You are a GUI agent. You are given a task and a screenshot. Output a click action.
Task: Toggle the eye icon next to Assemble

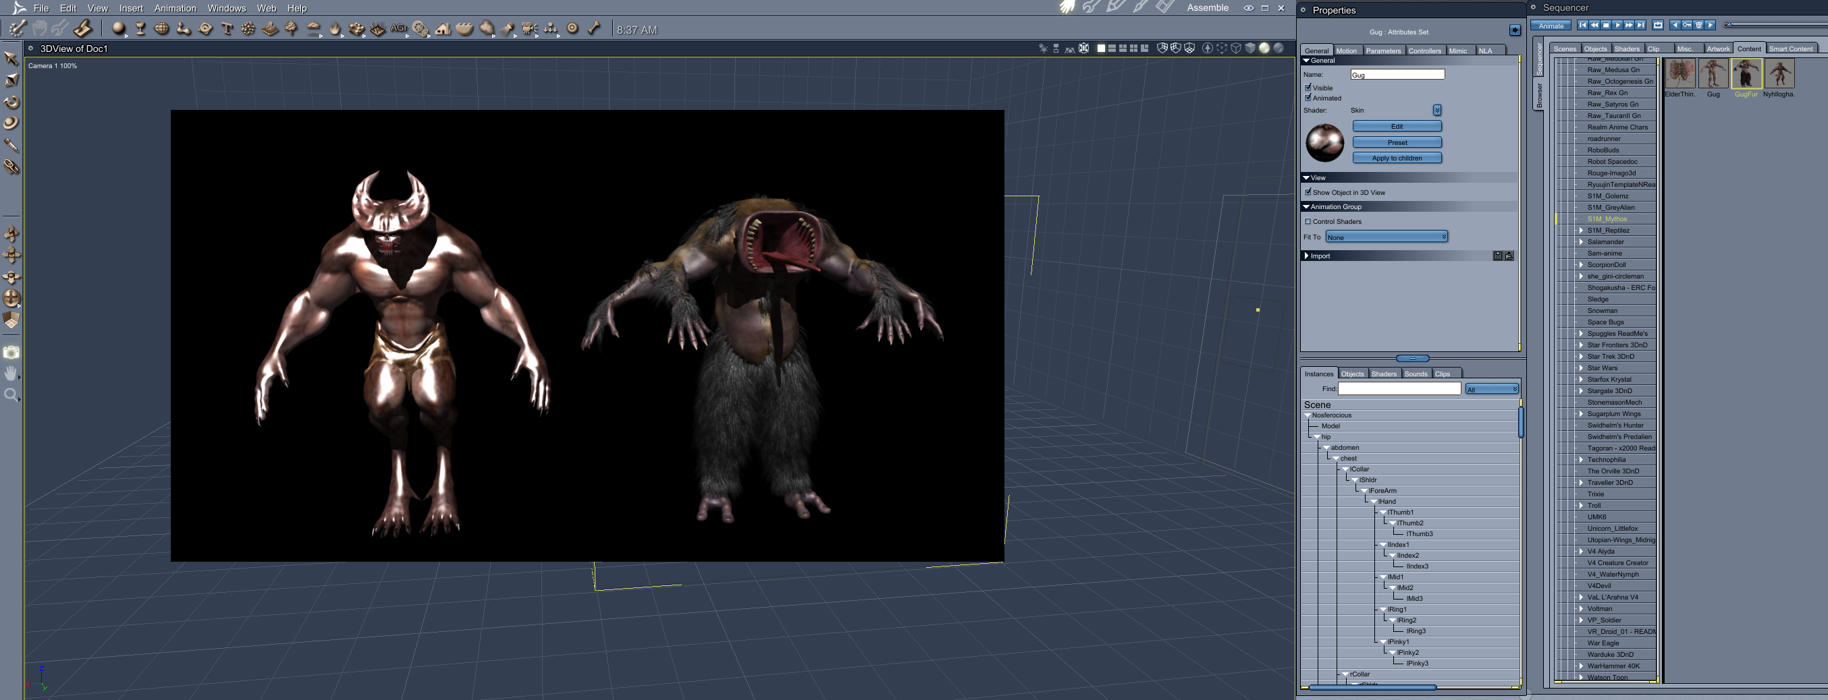[1248, 8]
